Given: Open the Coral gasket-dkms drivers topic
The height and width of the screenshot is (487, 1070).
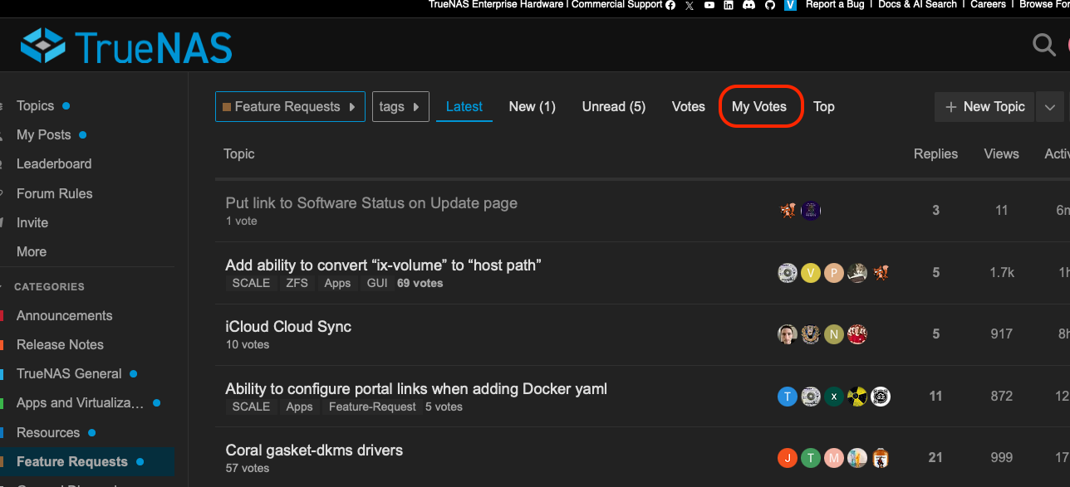Looking at the screenshot, I should click(x=314, y=450).
